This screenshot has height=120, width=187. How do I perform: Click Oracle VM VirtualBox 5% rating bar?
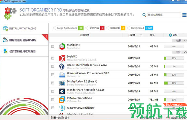point(174,66)
